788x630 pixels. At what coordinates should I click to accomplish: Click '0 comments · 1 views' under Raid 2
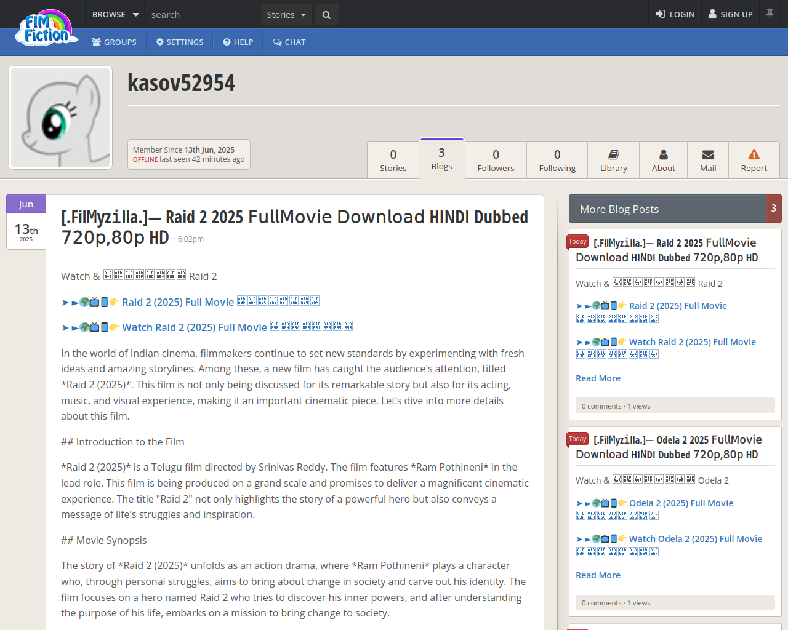(x=616, y=406)
